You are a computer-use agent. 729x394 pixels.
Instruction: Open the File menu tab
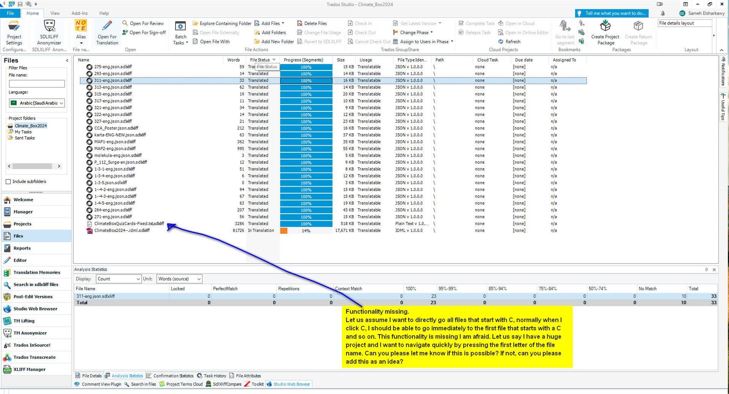[11, 13]
